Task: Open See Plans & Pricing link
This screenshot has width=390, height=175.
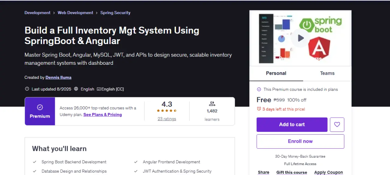Action: tap(103, 115)
